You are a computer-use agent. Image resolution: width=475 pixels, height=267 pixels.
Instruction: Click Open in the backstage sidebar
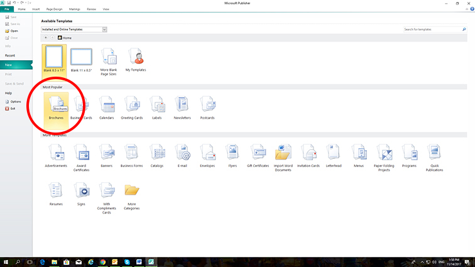11,31
